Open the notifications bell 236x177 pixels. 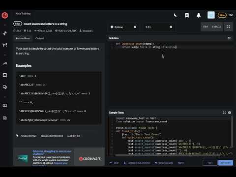pos(199,15)
